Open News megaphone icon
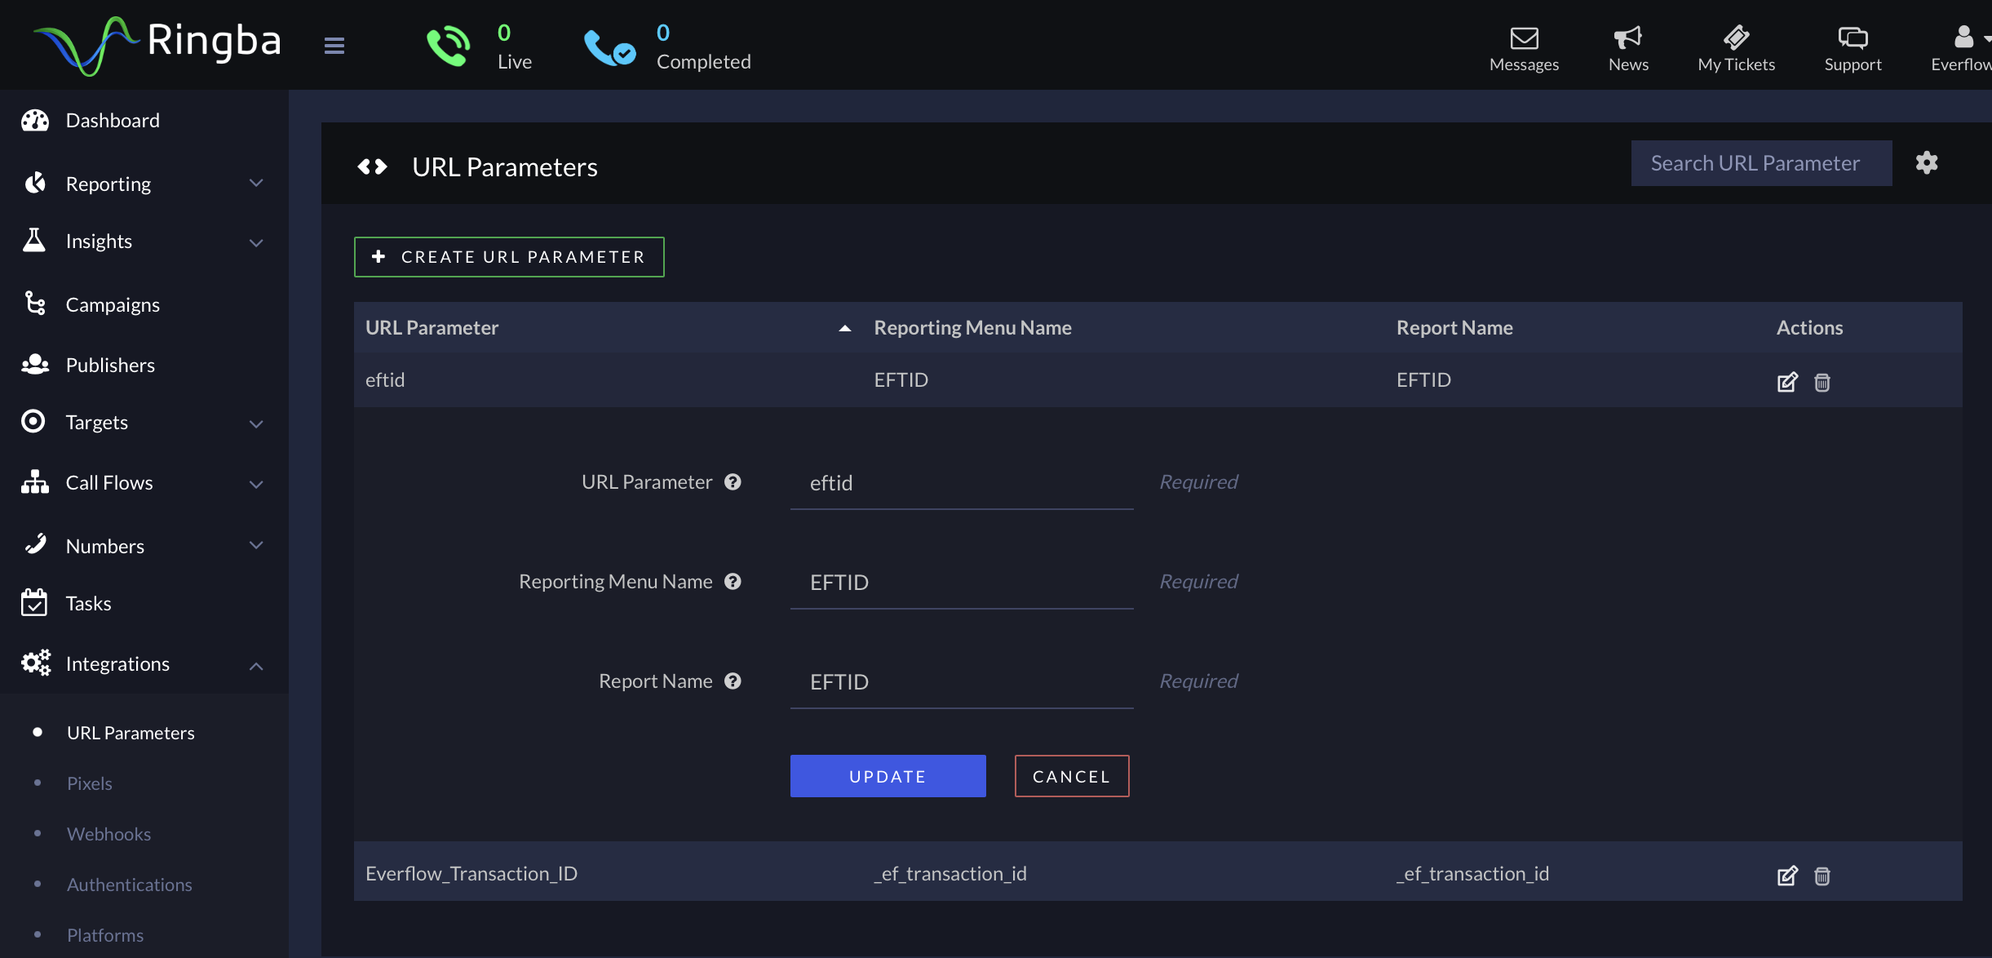1992x958 pixels. tap(1628, 38)
